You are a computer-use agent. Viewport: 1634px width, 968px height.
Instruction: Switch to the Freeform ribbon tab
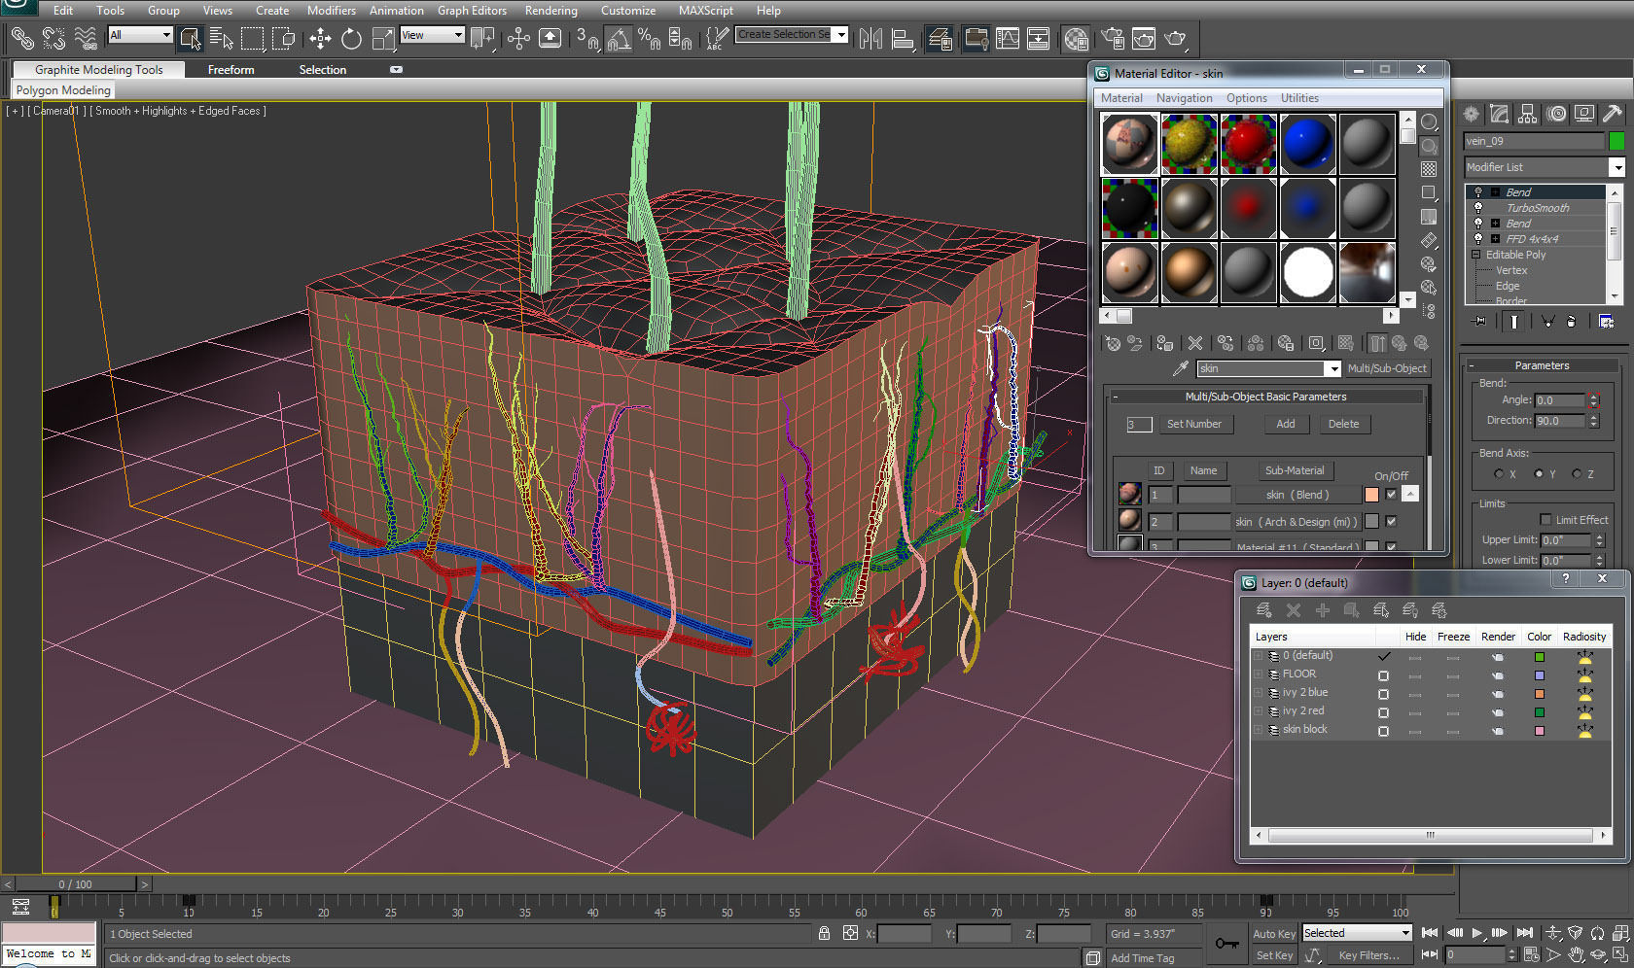point(231,70)
